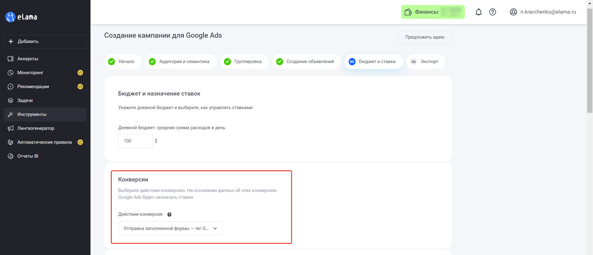Click the Отчеты BI chart icon

[11, 156]
